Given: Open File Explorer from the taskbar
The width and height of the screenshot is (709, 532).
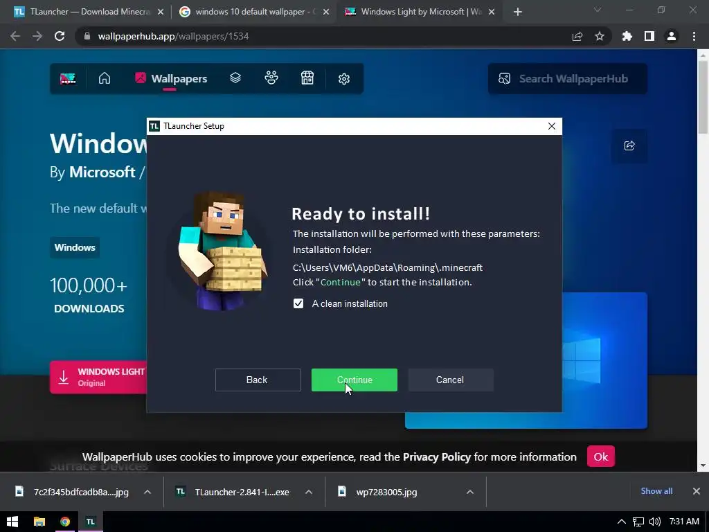Looking at the screenshot, I should click(39, 522).
